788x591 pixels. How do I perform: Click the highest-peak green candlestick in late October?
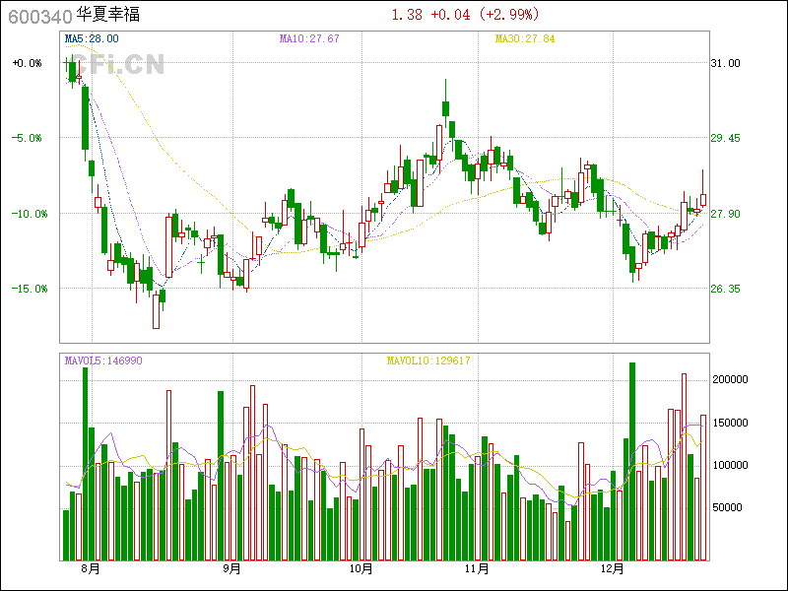pos(446,103)
